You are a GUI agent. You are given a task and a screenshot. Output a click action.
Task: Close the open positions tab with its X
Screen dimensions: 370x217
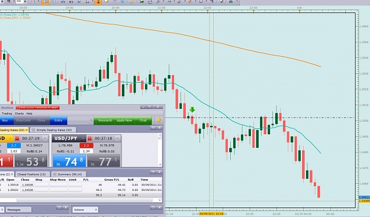[12, 174]
